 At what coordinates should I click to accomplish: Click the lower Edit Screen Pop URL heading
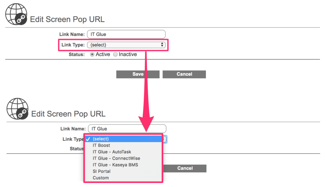(68, 114)
